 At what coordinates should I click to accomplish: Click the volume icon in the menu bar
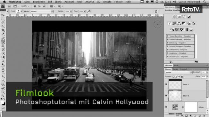click(x=174, y=2)
